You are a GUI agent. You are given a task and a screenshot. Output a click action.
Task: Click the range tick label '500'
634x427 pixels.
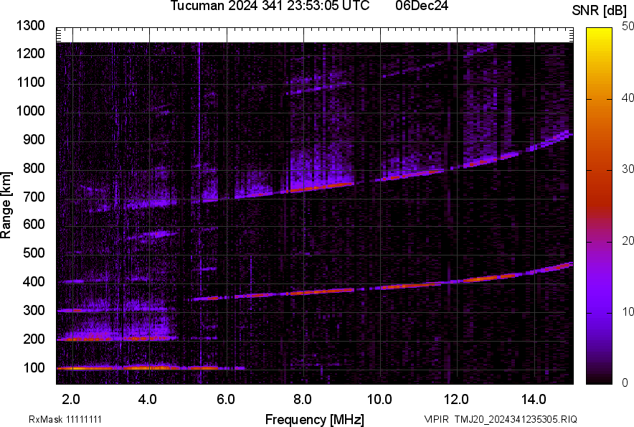[34, 253]
